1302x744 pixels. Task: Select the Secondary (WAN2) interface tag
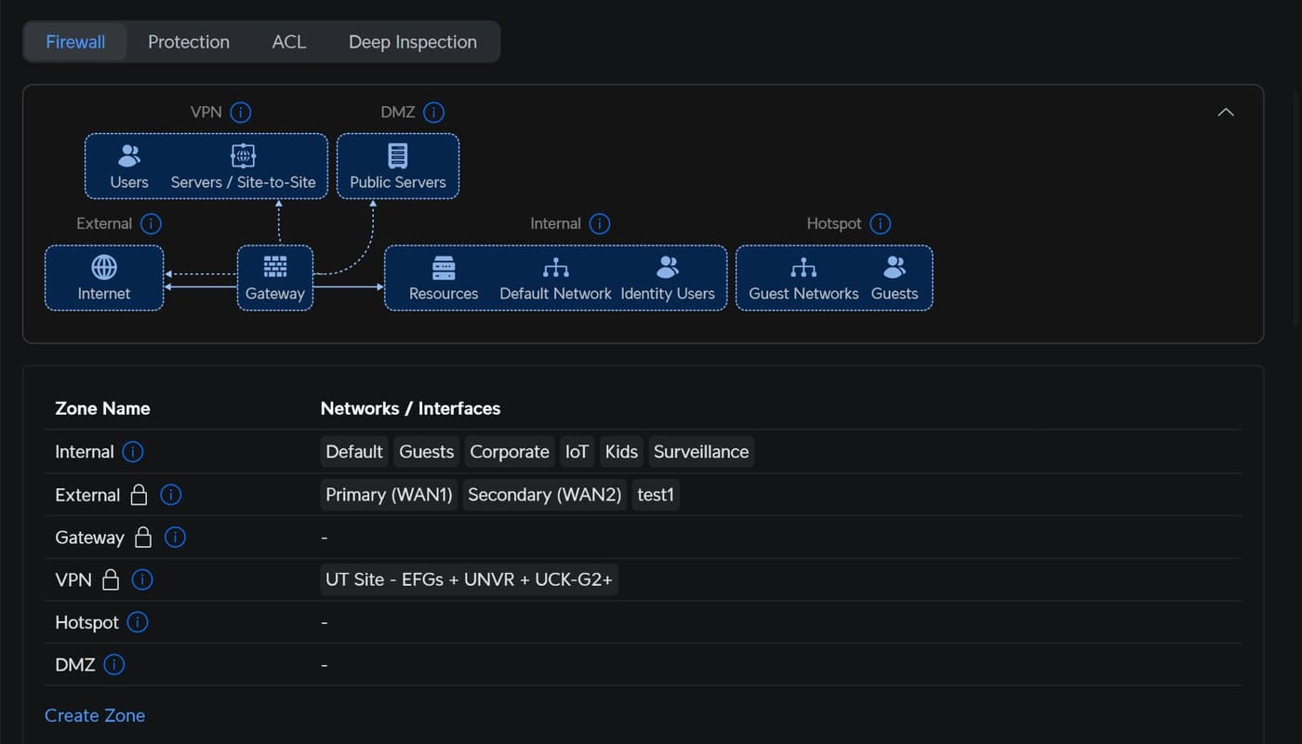pos(545,495)
